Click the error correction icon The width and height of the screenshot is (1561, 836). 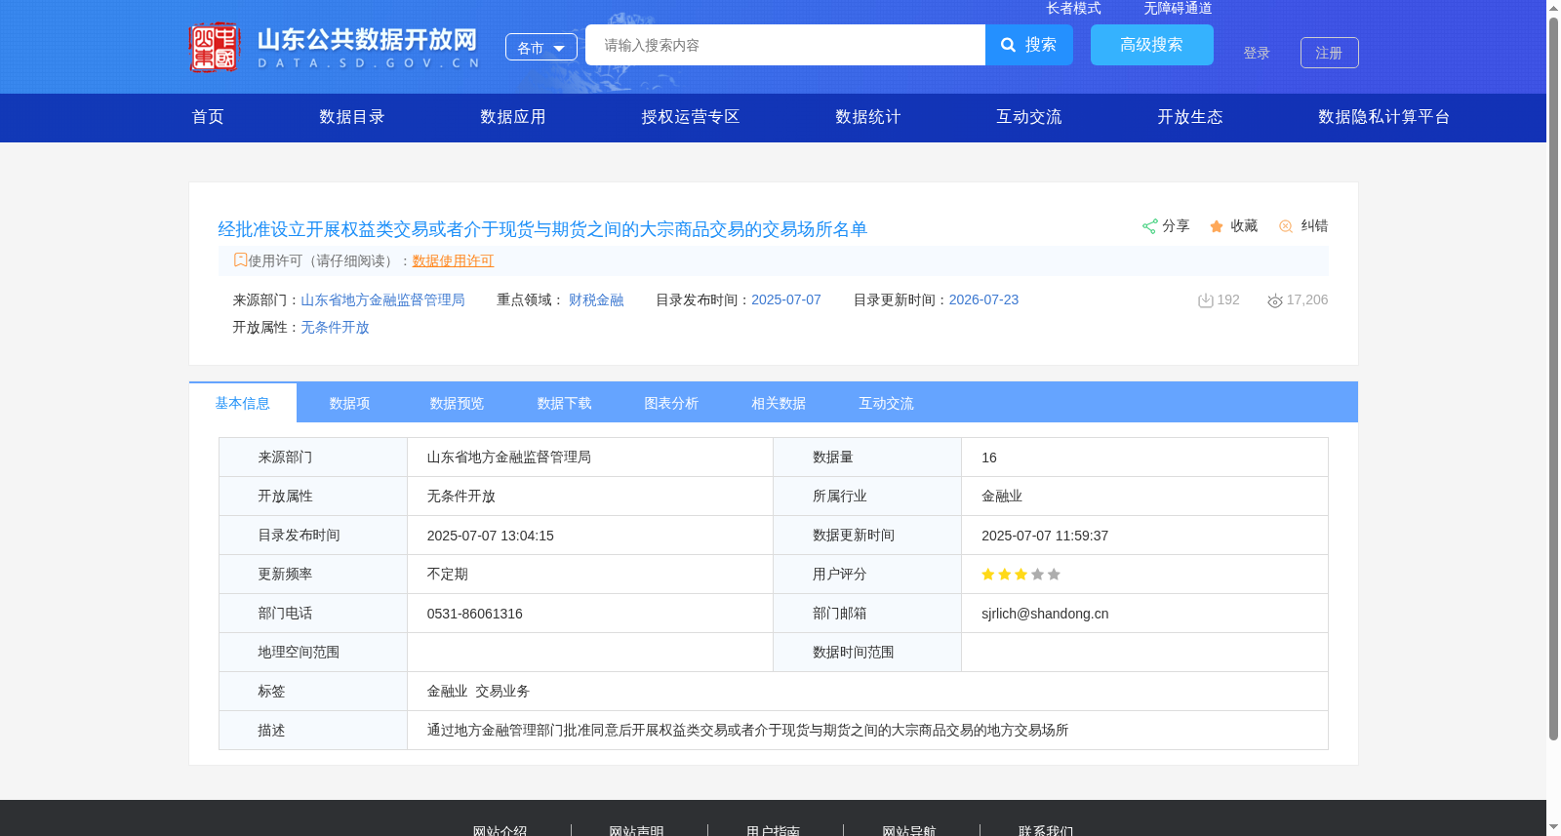coord(1286,226)
